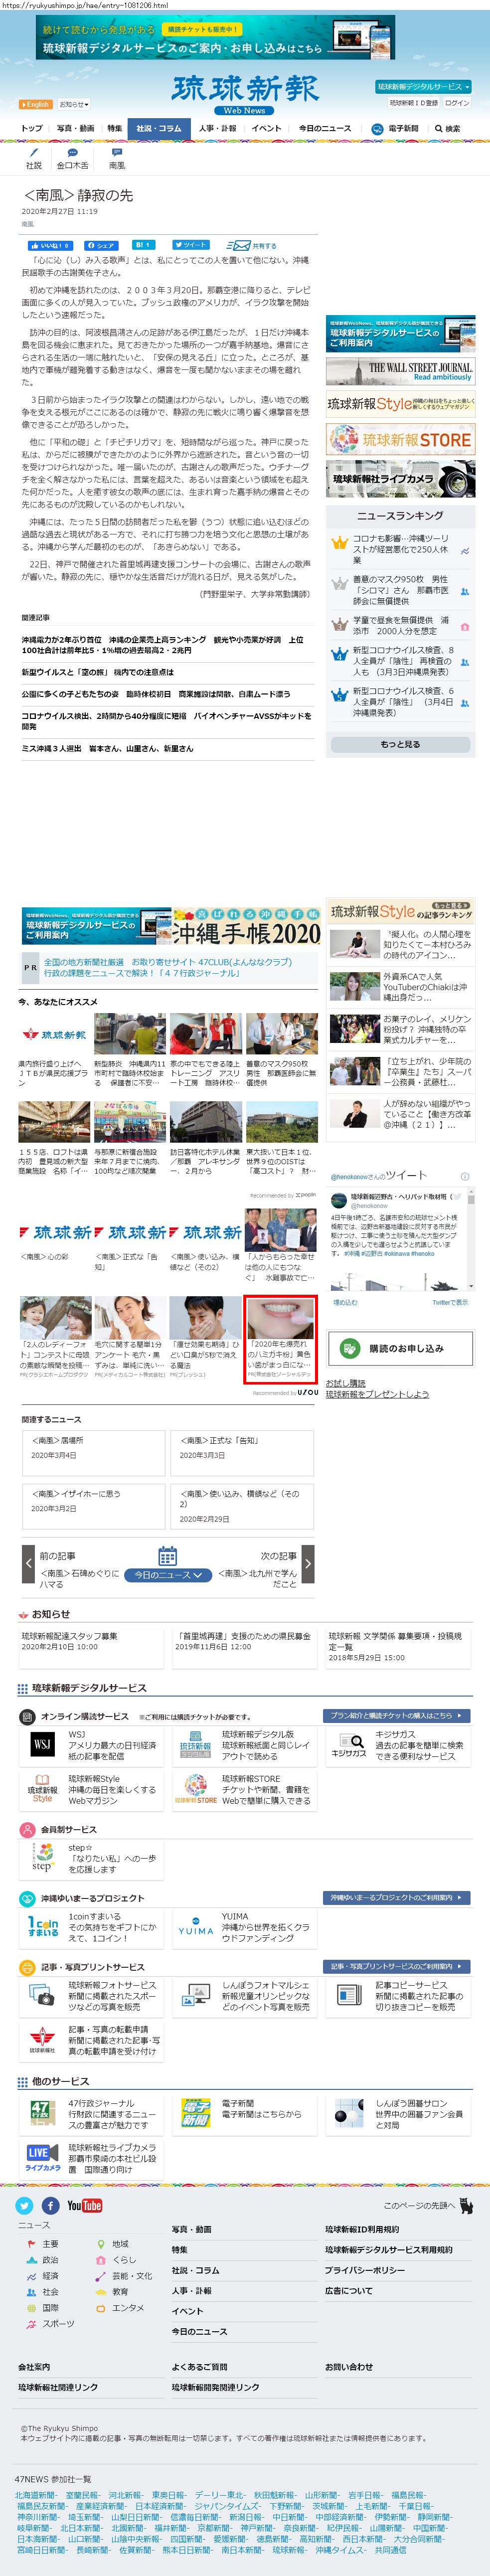The width and height of the screenshot is (490, 2576).
Task: Open the イベント menu item
Action: click(266, 128)
